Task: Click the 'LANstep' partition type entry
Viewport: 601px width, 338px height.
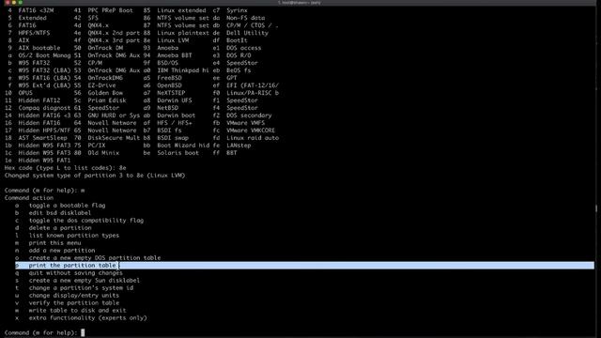Action: [x=239, y=146]
